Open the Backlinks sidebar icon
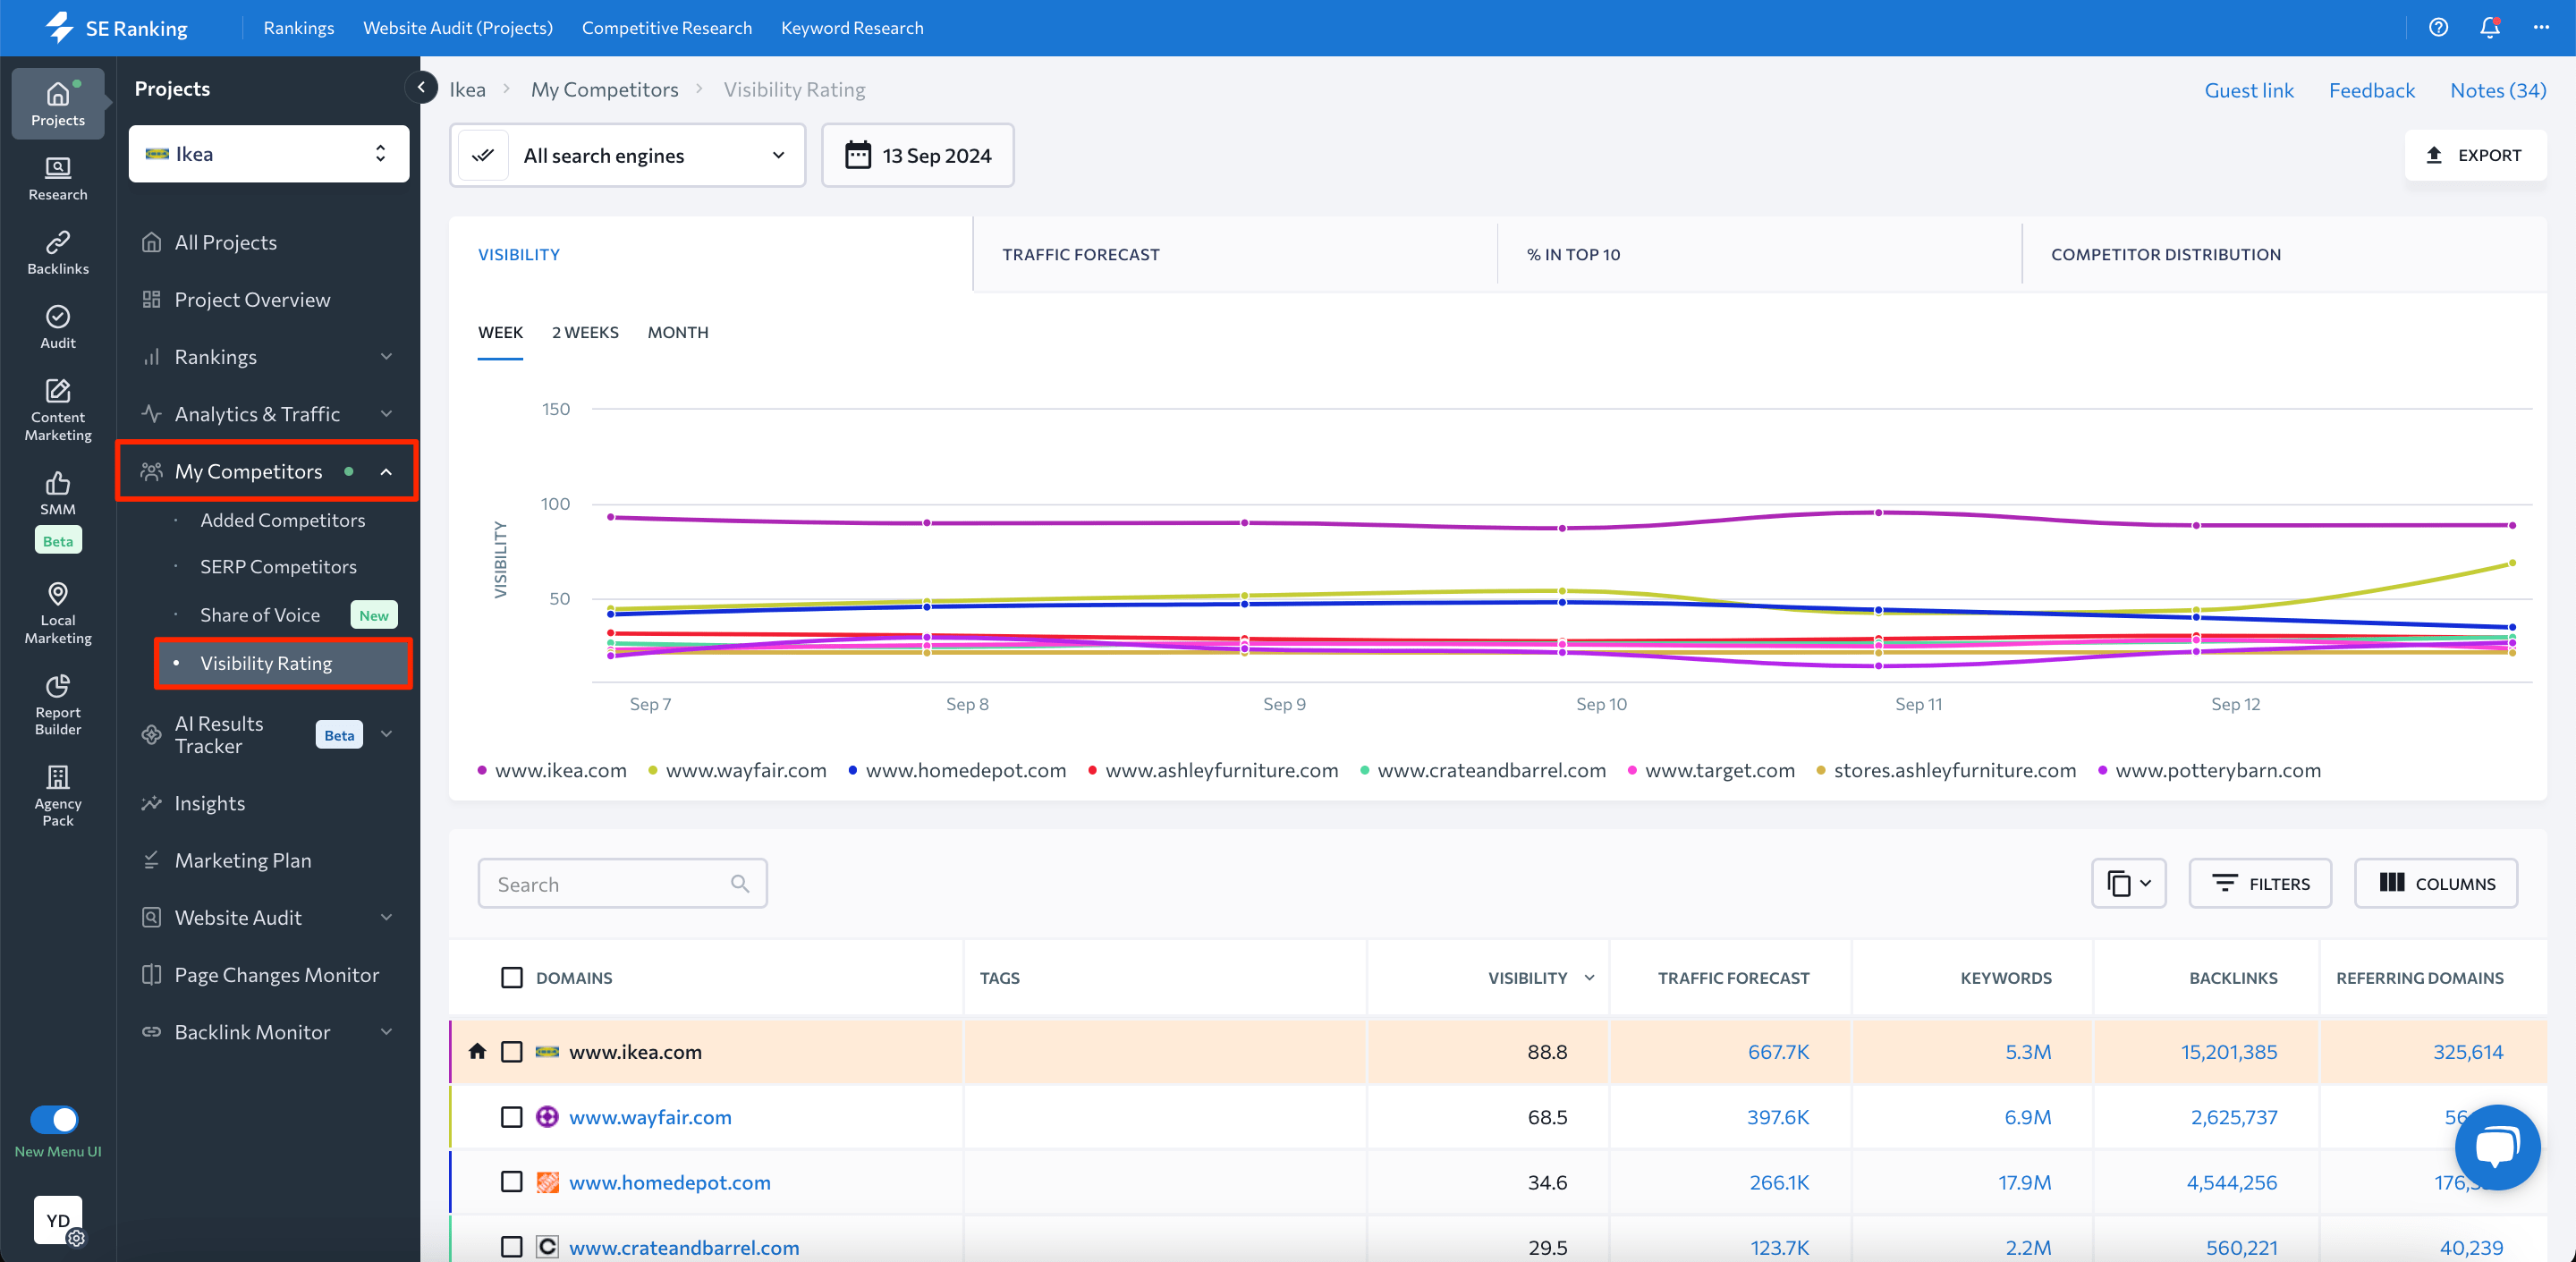Screen dimensions: 2576x1262 [x=58, y=252]
